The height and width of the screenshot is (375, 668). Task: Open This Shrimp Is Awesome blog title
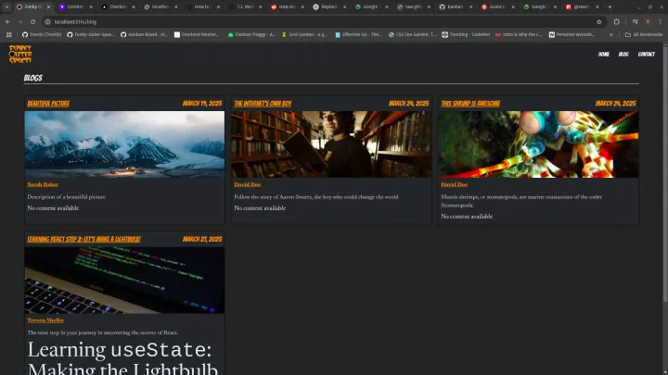click(x=470, y=104)
